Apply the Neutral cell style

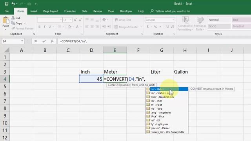coord(242,26)
